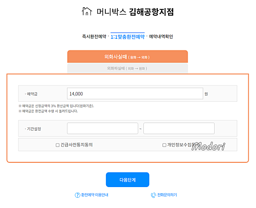Open the 환전예약 이용안내 link

click(95, 195)
